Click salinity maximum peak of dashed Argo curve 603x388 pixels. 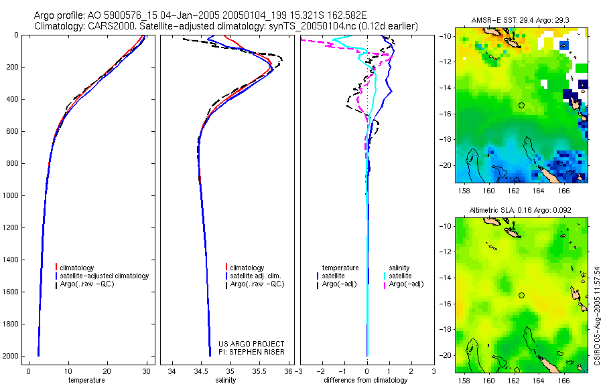pos(281,59)
